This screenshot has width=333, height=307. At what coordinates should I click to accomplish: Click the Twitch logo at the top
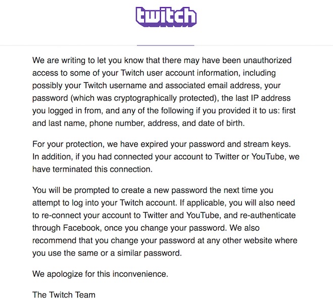click(166, 17)
